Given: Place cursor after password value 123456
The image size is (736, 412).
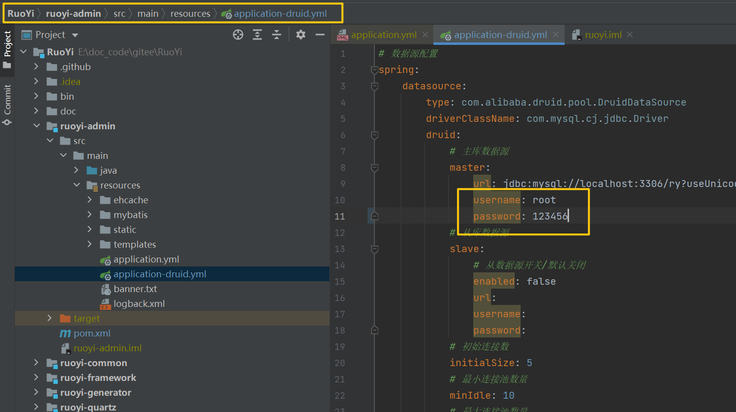Looking at the screenshot, I should tap(569, 216).
